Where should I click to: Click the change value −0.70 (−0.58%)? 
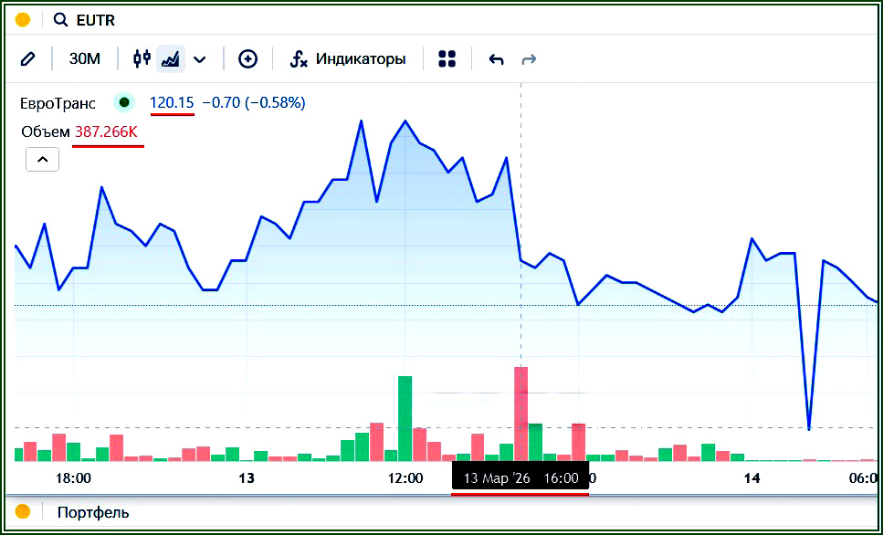tap(254, 102)
